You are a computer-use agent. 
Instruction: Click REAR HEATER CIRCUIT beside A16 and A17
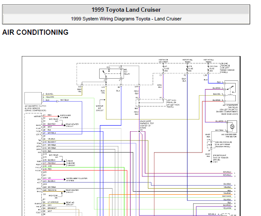coord(71,163)
